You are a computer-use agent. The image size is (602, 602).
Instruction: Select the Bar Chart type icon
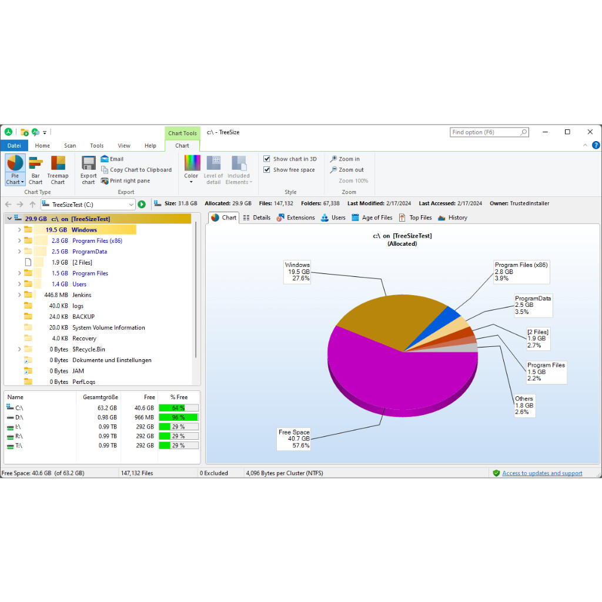click(36, 164)
